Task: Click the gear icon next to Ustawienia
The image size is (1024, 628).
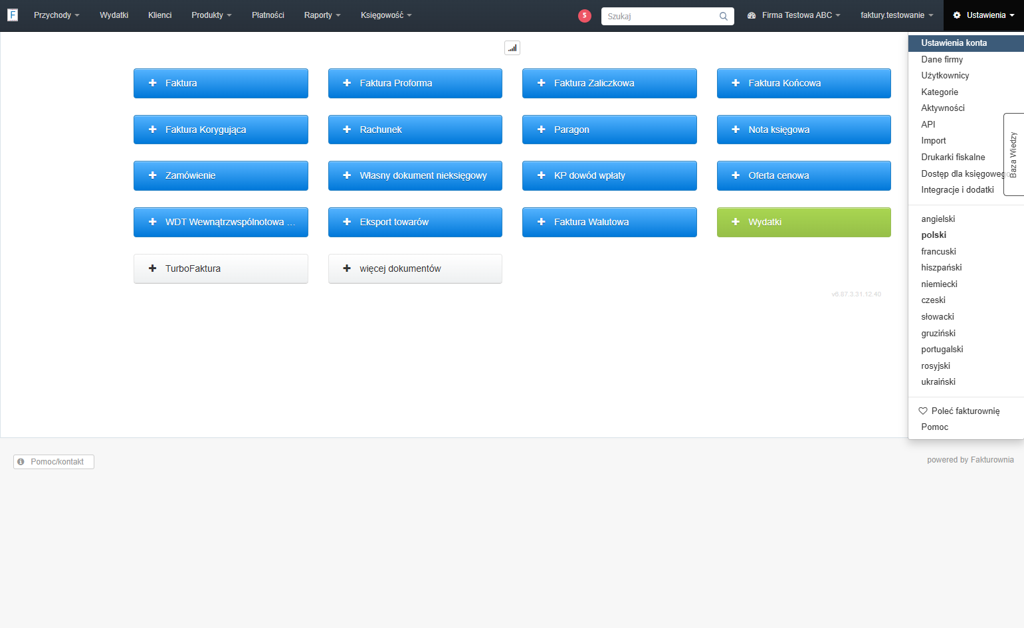Action: [957, 15]
